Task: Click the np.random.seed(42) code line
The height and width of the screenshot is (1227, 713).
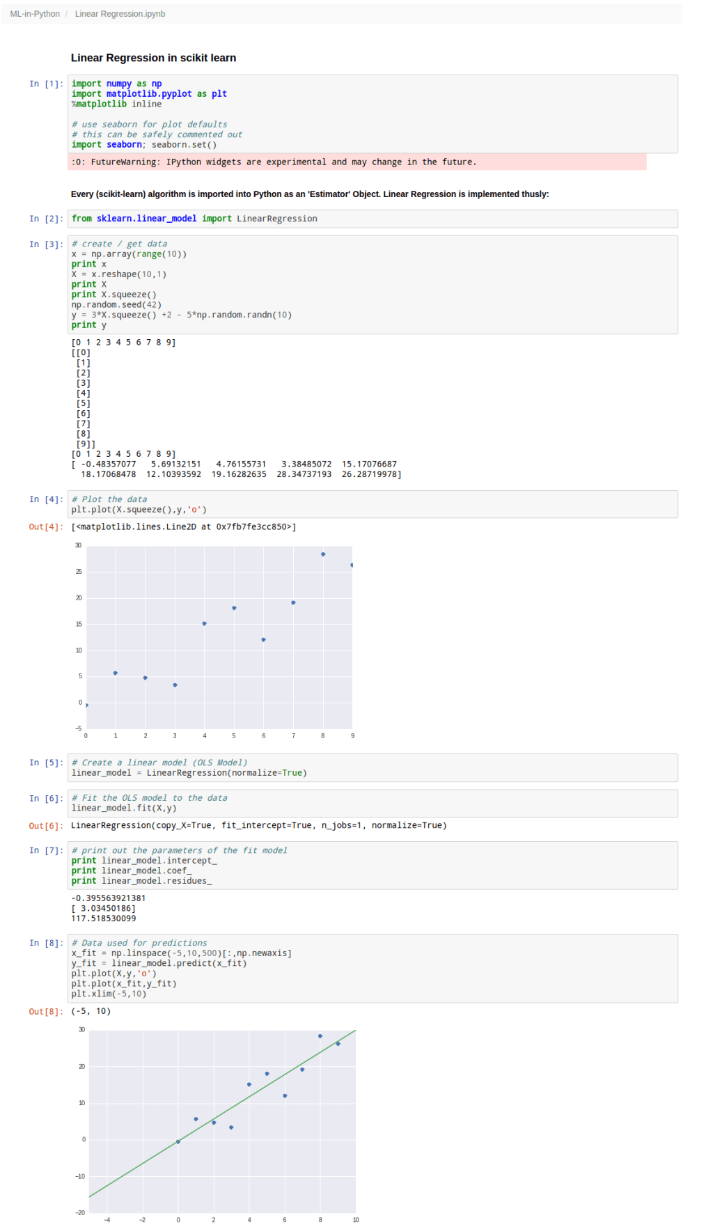Action: pyautogui.click(x=116, y=305)
